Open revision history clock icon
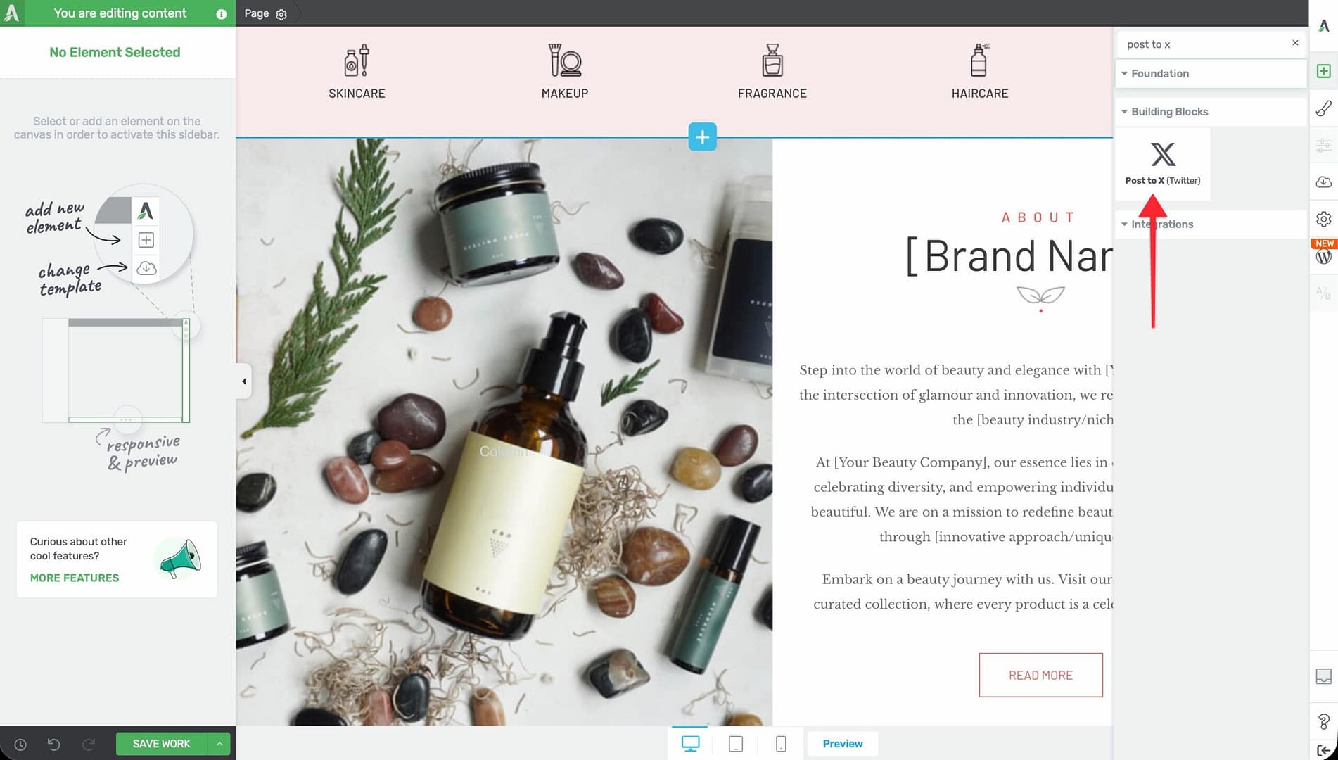 [20, 744]
